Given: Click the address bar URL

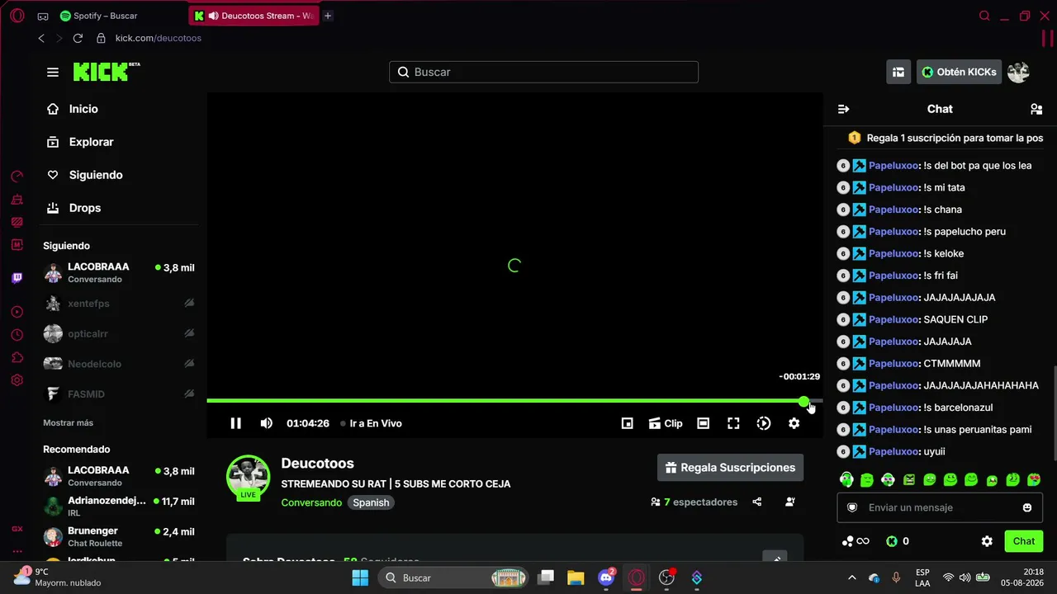Looking at the screenshot, I should click(158, 38).
